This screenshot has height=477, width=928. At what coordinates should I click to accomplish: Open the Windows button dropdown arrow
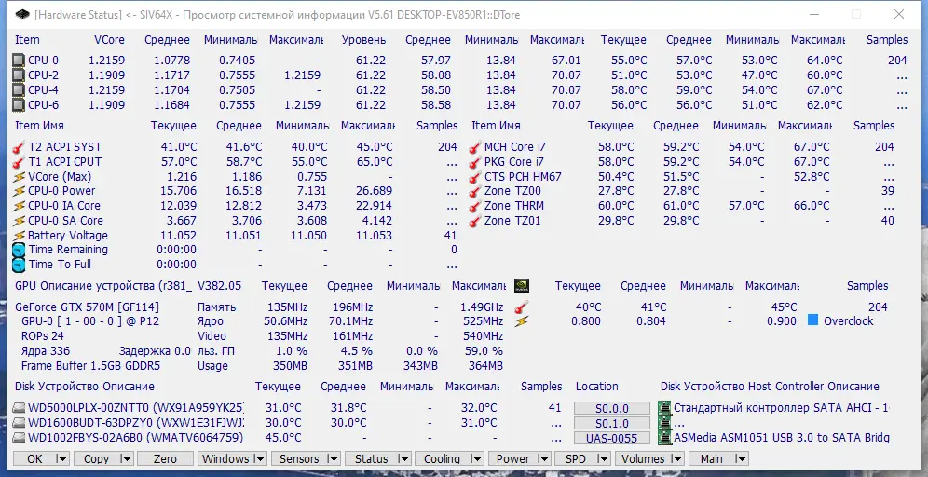pos(259,458)
